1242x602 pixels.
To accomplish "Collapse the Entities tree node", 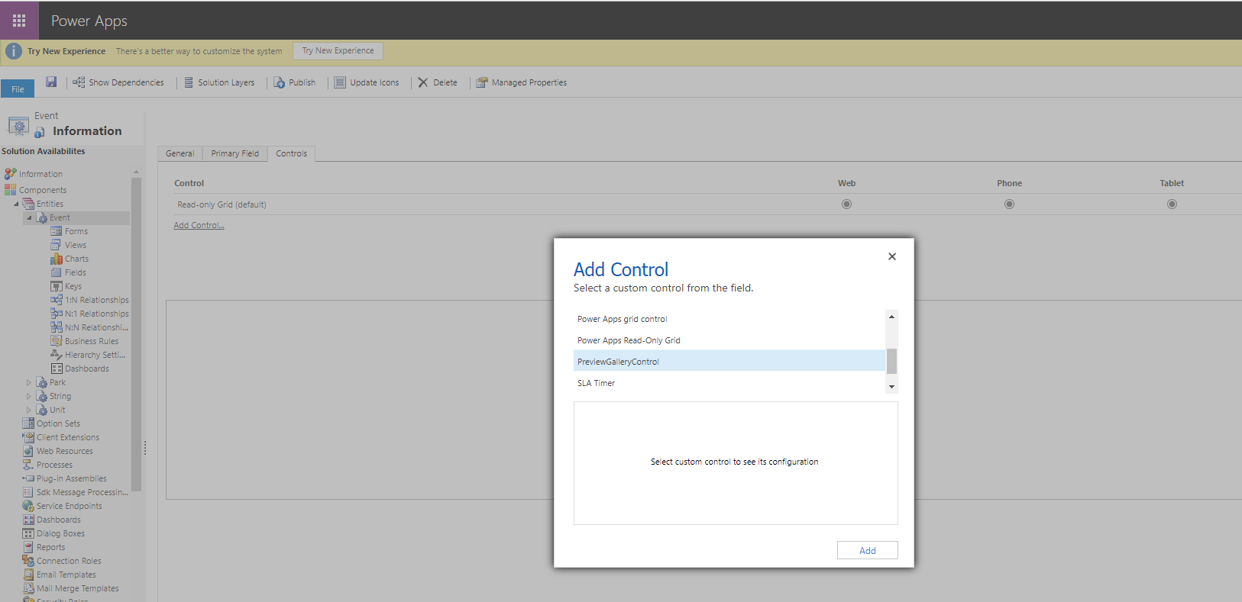I will 16,204.
